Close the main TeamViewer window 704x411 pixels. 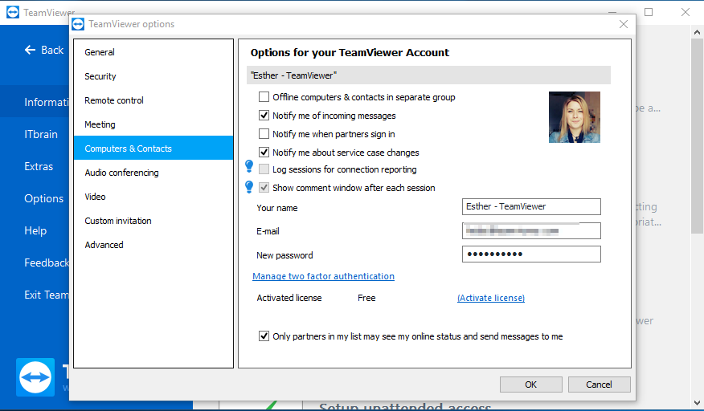(686, 12)
